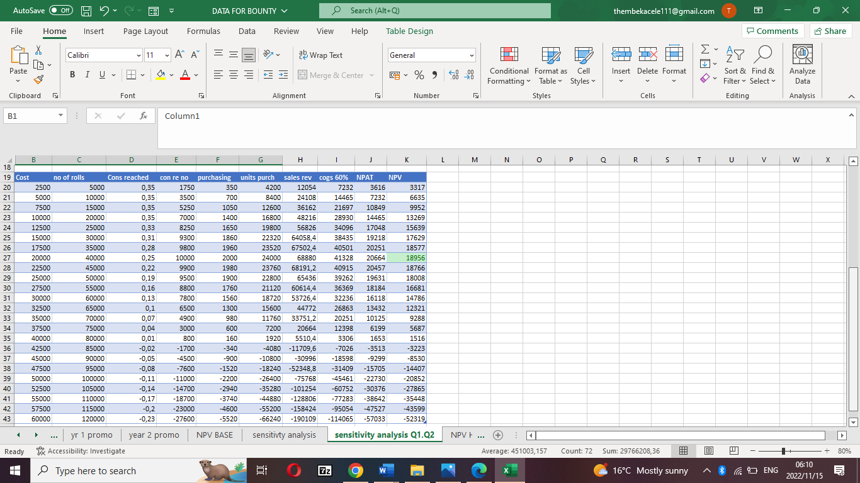Image resolution: width=860 pixels, height=483 pixels.
Task: Click the Comma Style icon
Action: (x=436, y=75)
